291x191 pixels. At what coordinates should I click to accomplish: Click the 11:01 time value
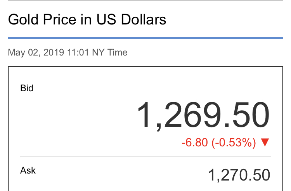point(78,52)
